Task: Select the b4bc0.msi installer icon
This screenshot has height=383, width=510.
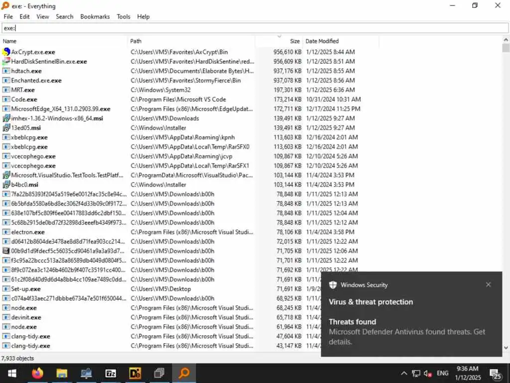Action: [6, 185]
